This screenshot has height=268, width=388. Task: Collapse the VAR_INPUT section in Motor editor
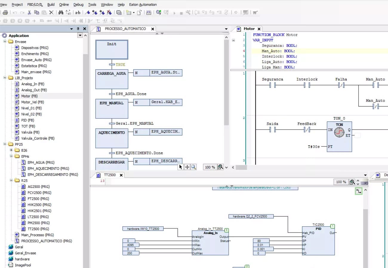234,40
